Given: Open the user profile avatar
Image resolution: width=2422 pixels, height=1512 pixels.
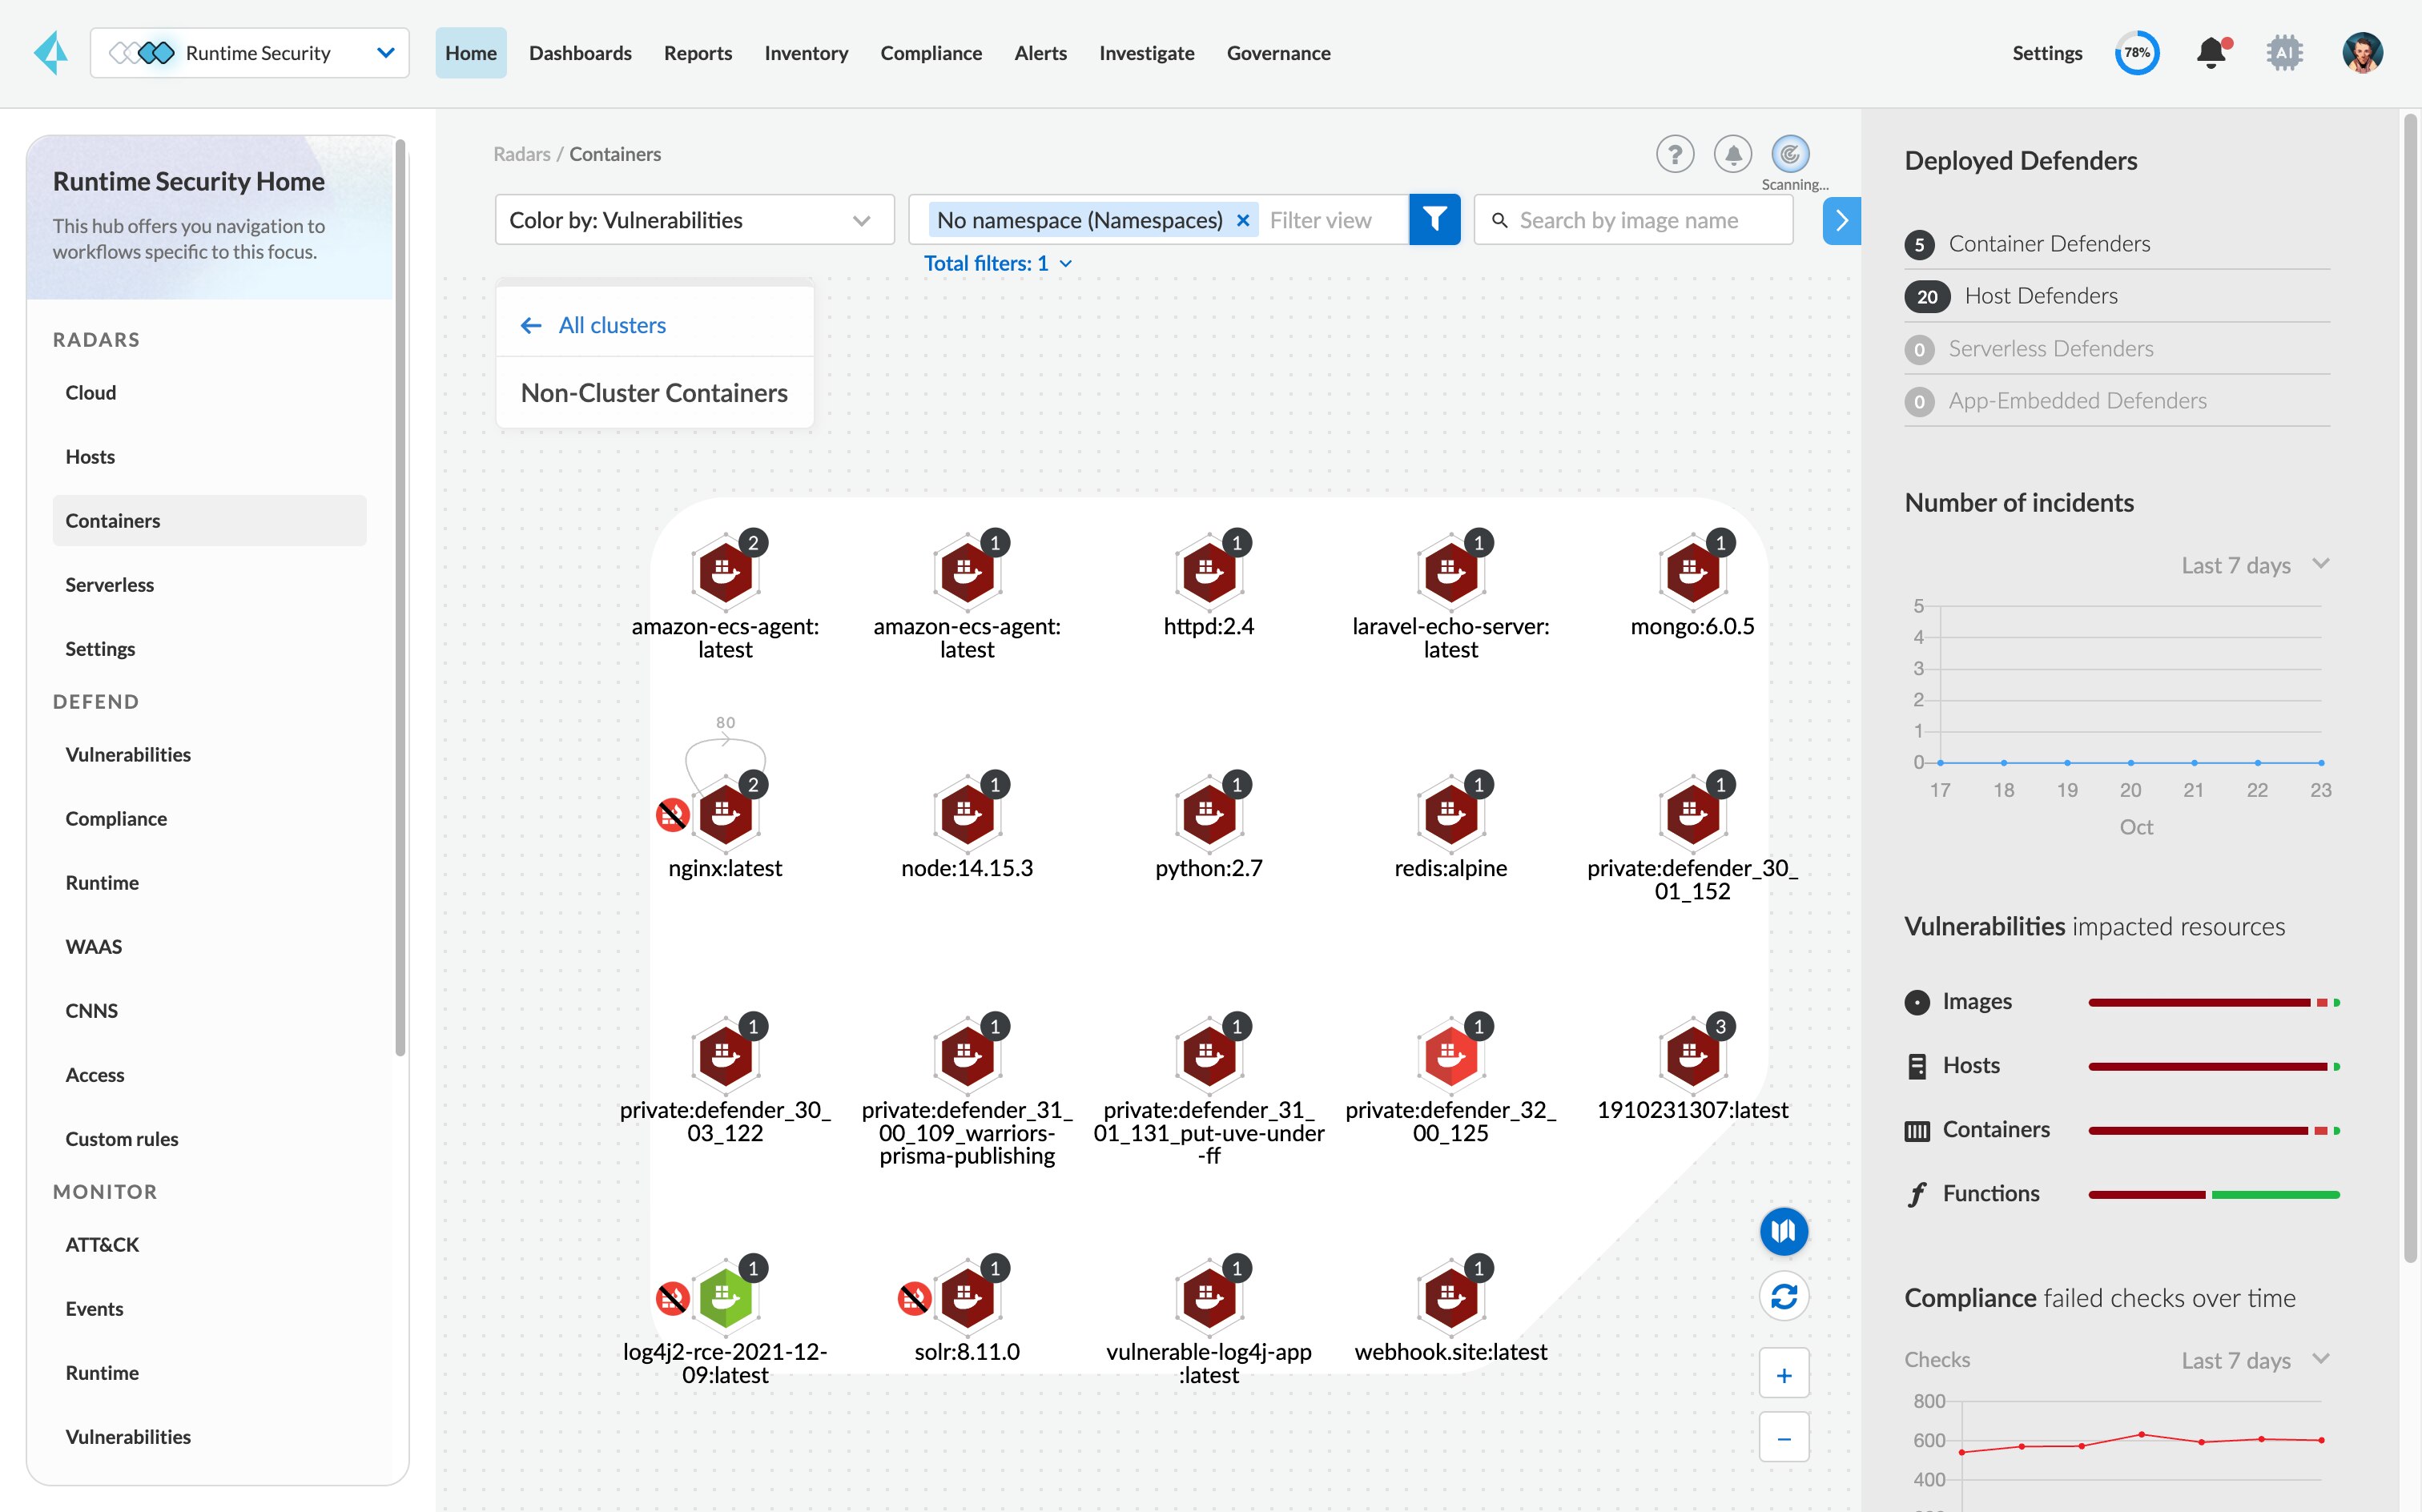Looking at the screenshot, I should (2362, 52).
